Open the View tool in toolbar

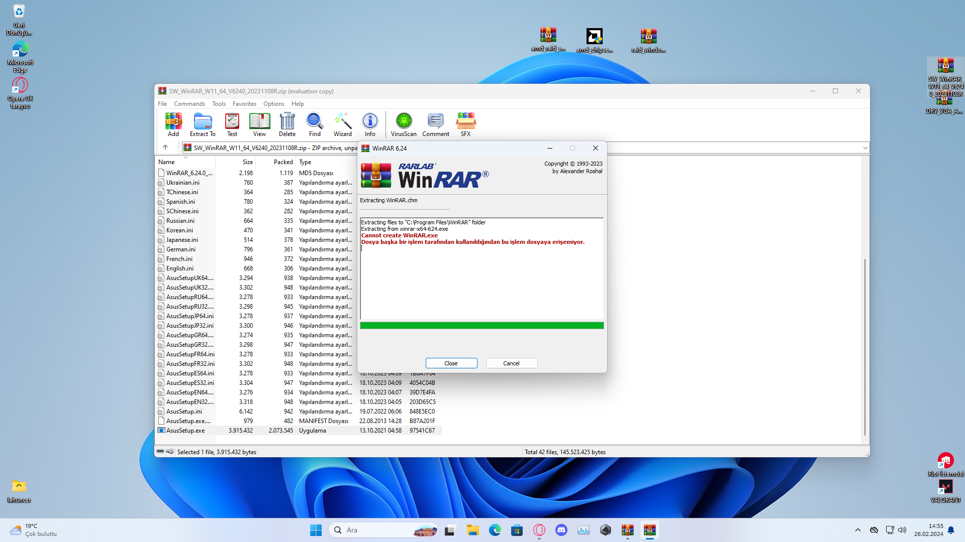coord(259,124)
